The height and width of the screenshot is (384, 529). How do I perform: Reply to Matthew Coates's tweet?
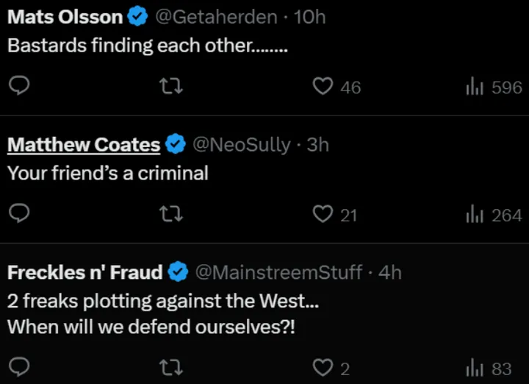click(x=19, y=214)
